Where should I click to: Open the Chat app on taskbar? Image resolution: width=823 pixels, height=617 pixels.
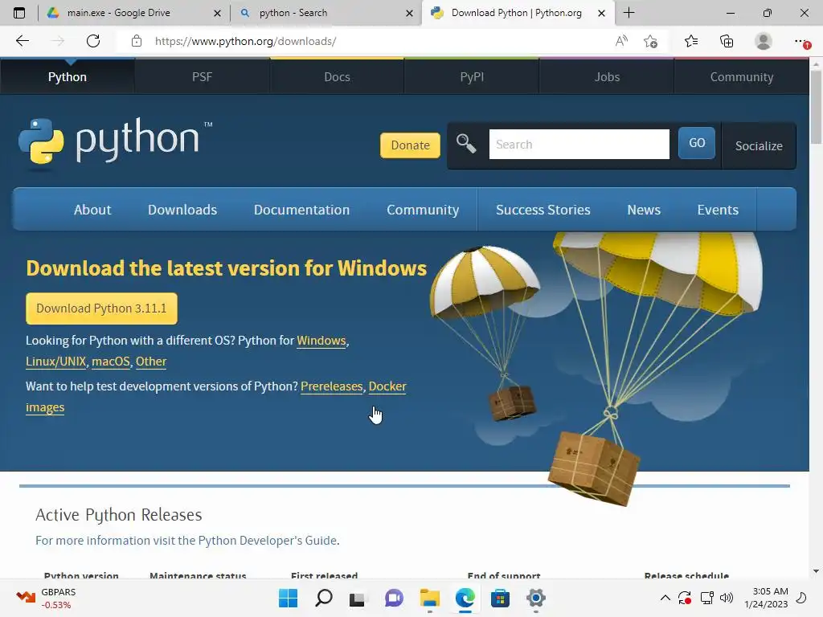tap(394, 598)
